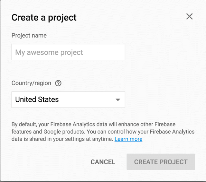The height and width of the screenshot is (182, 206).
Task: Click the Create a project heading
Action: click(44, 18)
